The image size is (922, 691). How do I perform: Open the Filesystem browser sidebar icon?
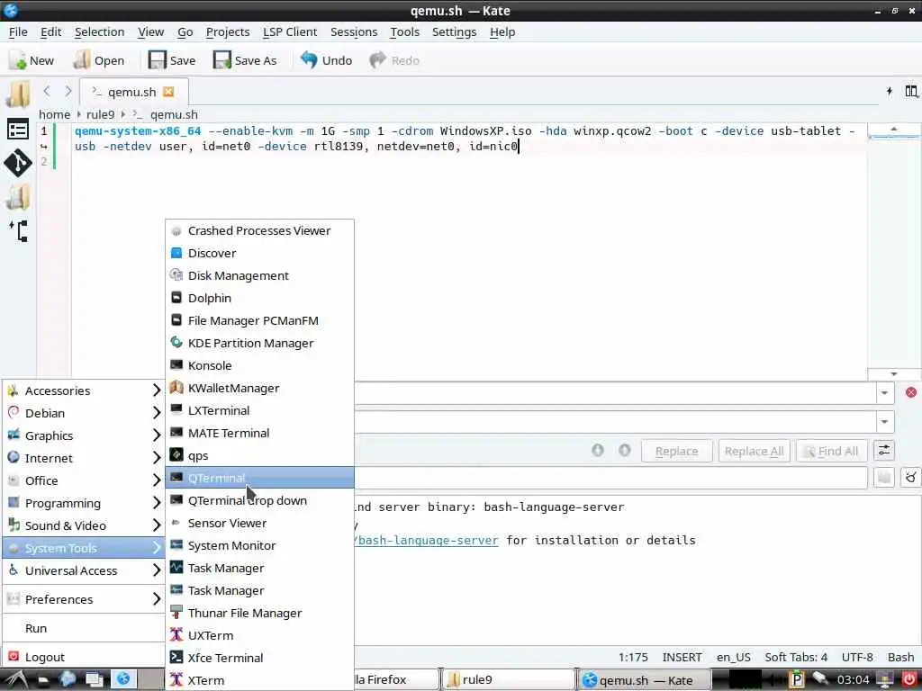click(x=18, y=197)
